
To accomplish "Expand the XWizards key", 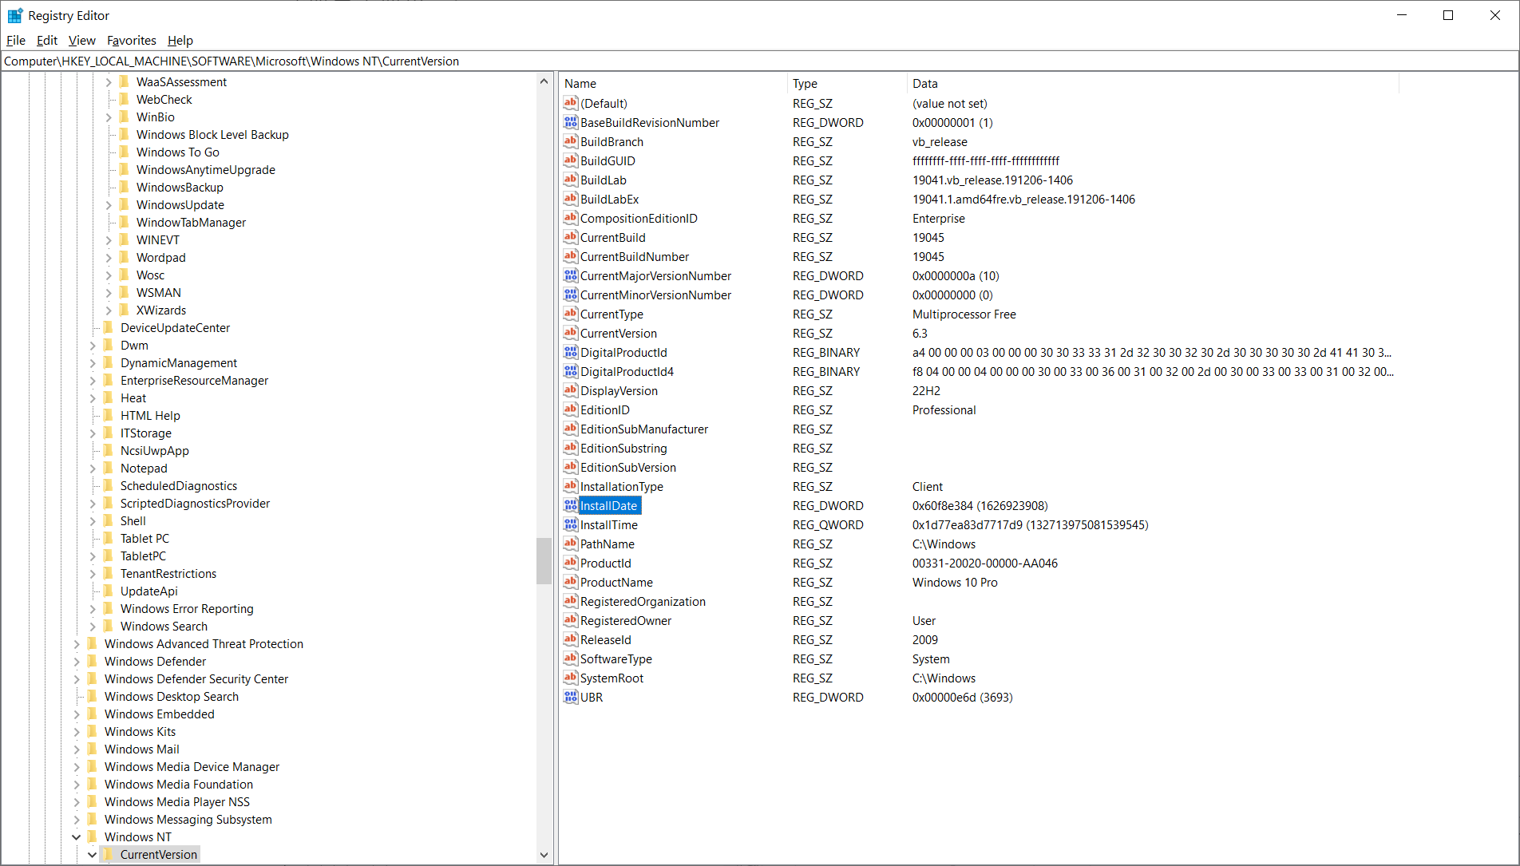I will (109, 310).
